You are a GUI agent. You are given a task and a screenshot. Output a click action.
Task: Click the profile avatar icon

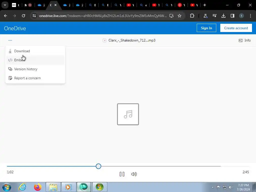(241, 16)
